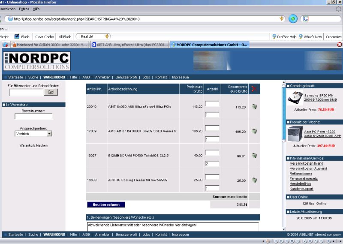The height and width of the screenshot is (244, 343).
Task: Click the globe icon in the address bar
Action: pyautogui.click(x=10, y=19)
